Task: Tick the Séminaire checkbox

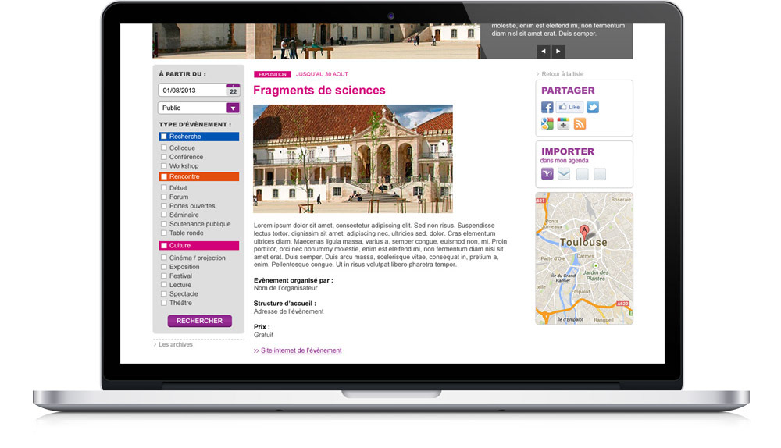Action: [x=163, y=215]
